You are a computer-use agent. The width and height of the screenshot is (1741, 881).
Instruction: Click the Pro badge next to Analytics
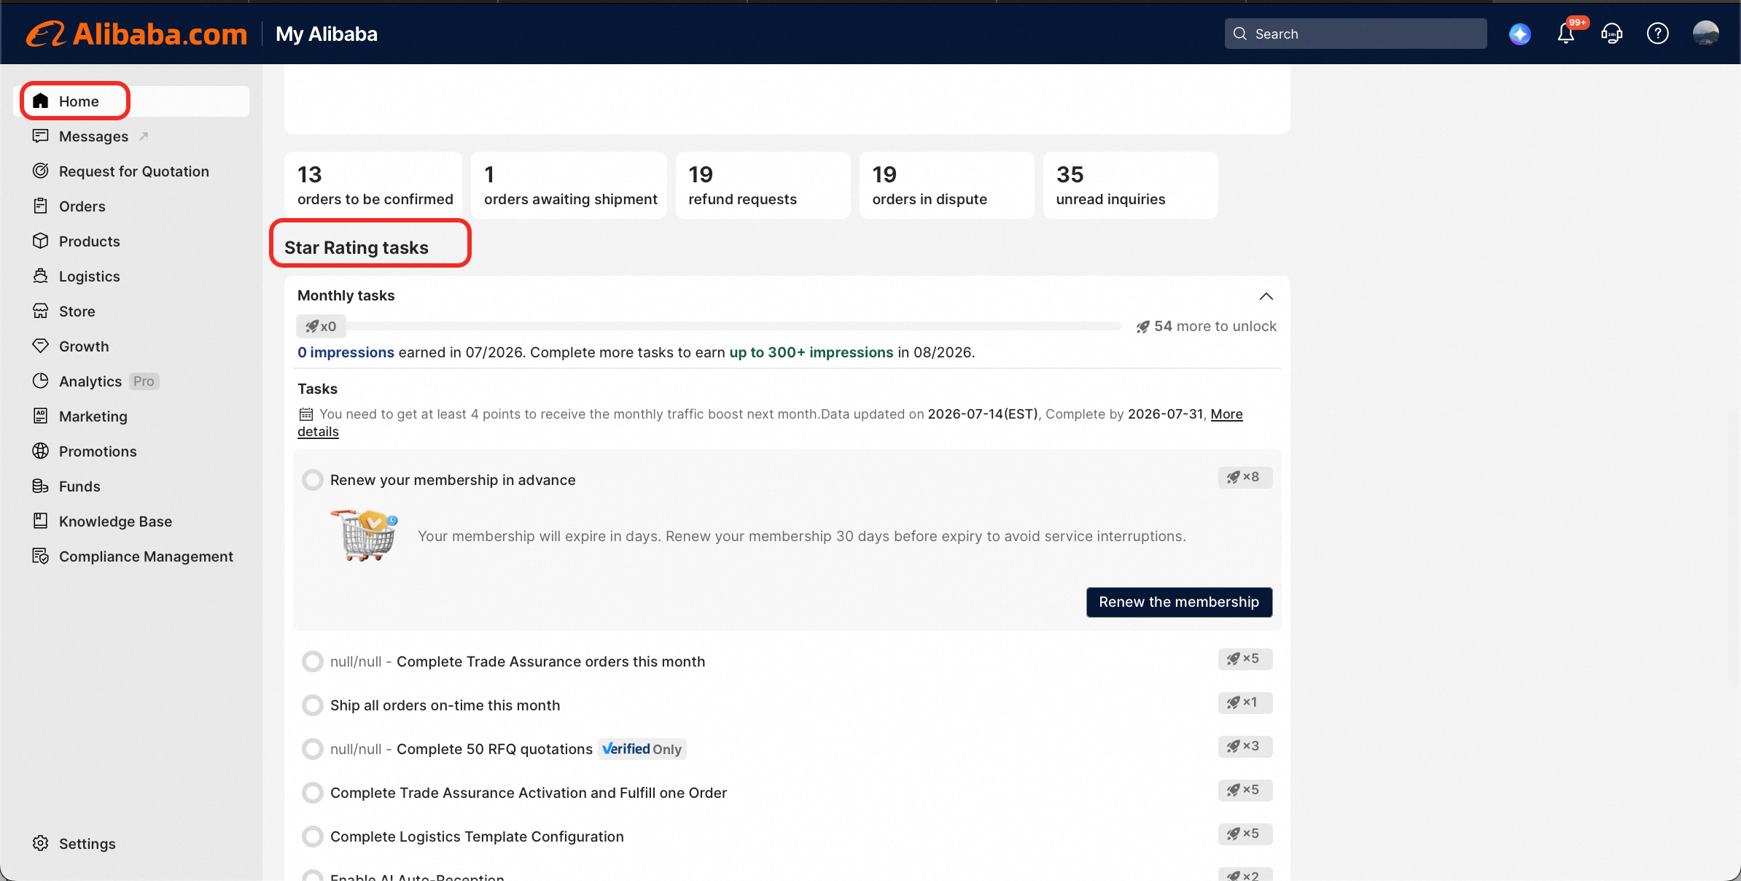click(144, 381)
